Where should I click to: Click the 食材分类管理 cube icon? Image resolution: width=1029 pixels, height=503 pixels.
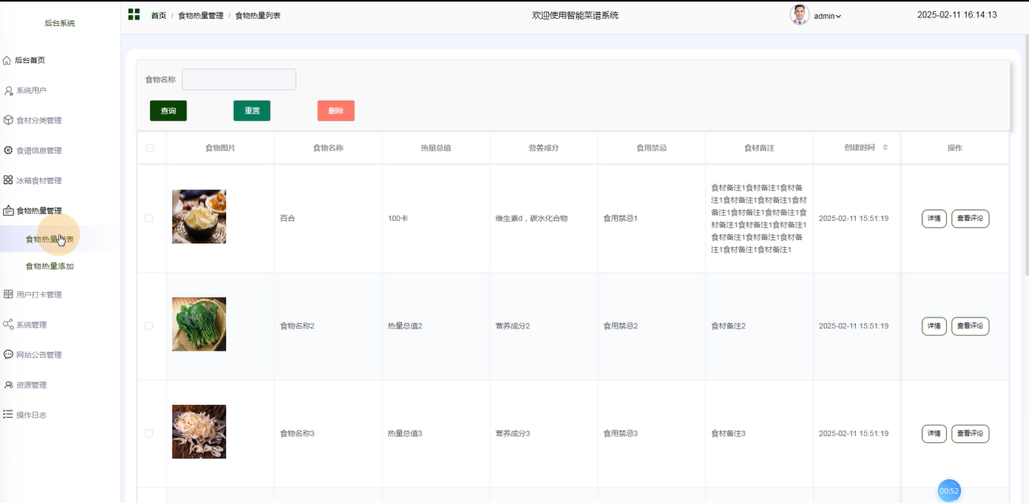point(9,121)
